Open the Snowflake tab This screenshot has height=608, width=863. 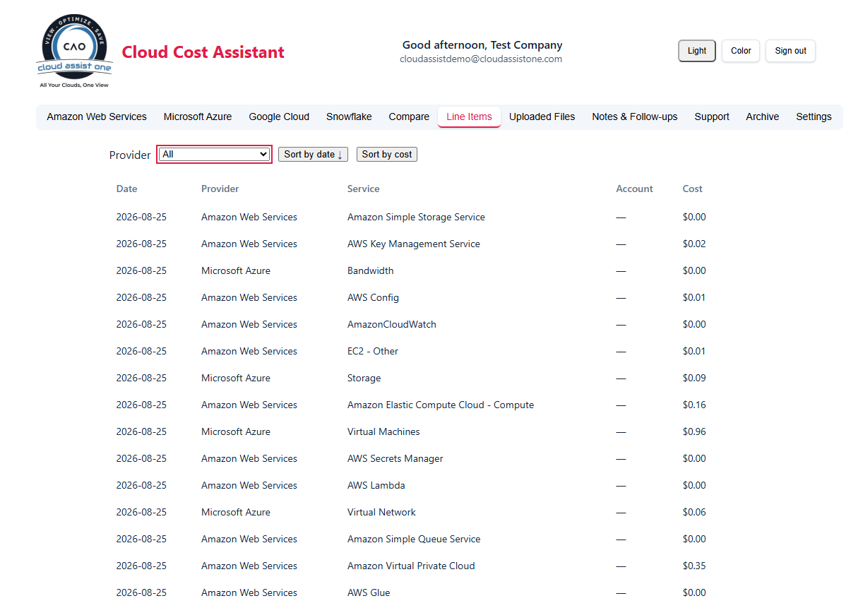pos(349,117)
